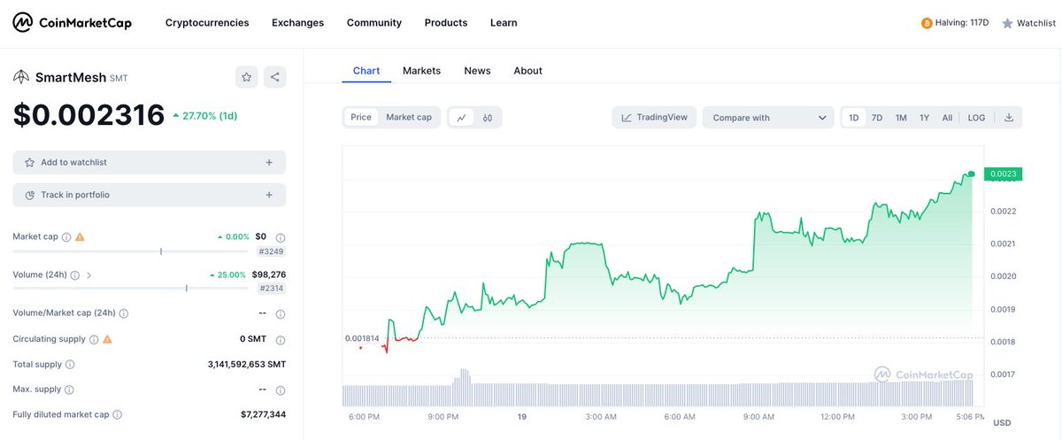Image resolution: width=1062 pixels, height=440 pixels.
Task: Click $7,277,344 fully diluted value
Action: click(263, 414)
